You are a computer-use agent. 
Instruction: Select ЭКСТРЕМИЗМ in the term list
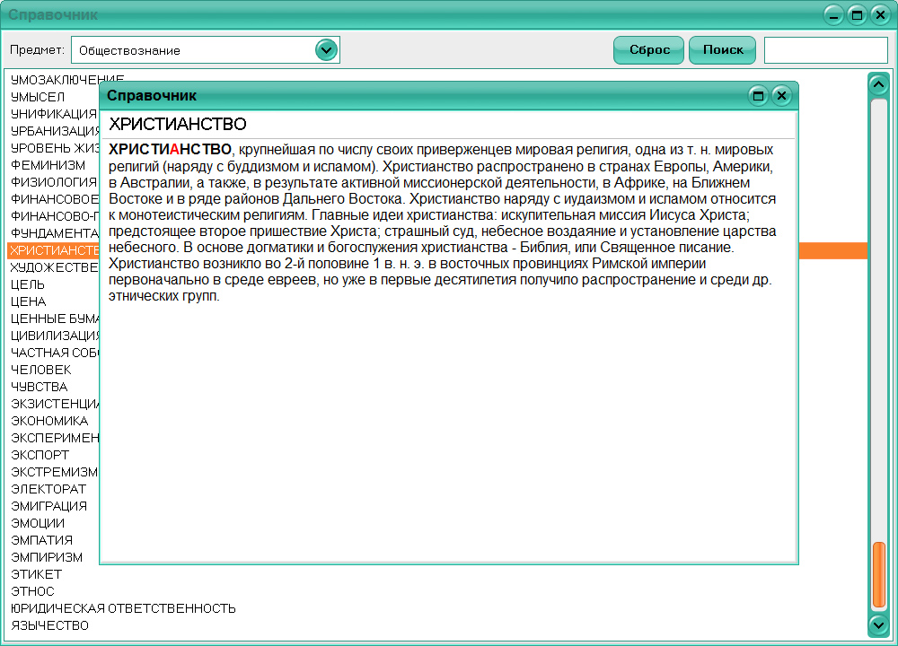click(x=55, y=472)
